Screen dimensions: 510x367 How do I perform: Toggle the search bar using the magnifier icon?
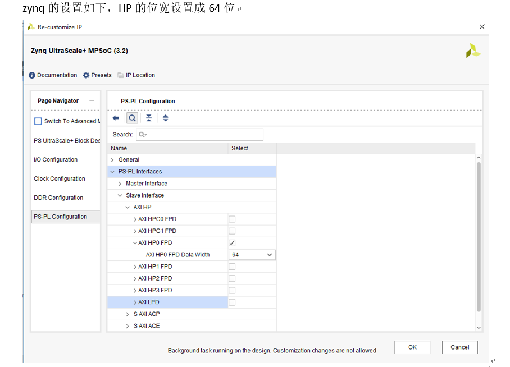(x=131, y=118)
